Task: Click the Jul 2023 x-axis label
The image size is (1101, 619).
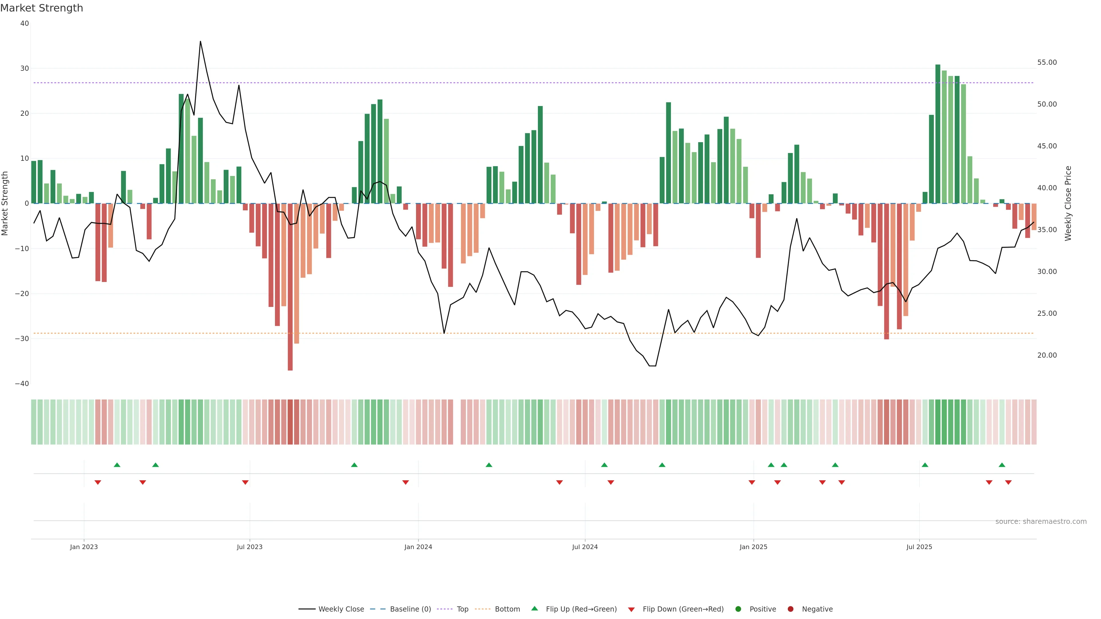Action: click(250, 547)
